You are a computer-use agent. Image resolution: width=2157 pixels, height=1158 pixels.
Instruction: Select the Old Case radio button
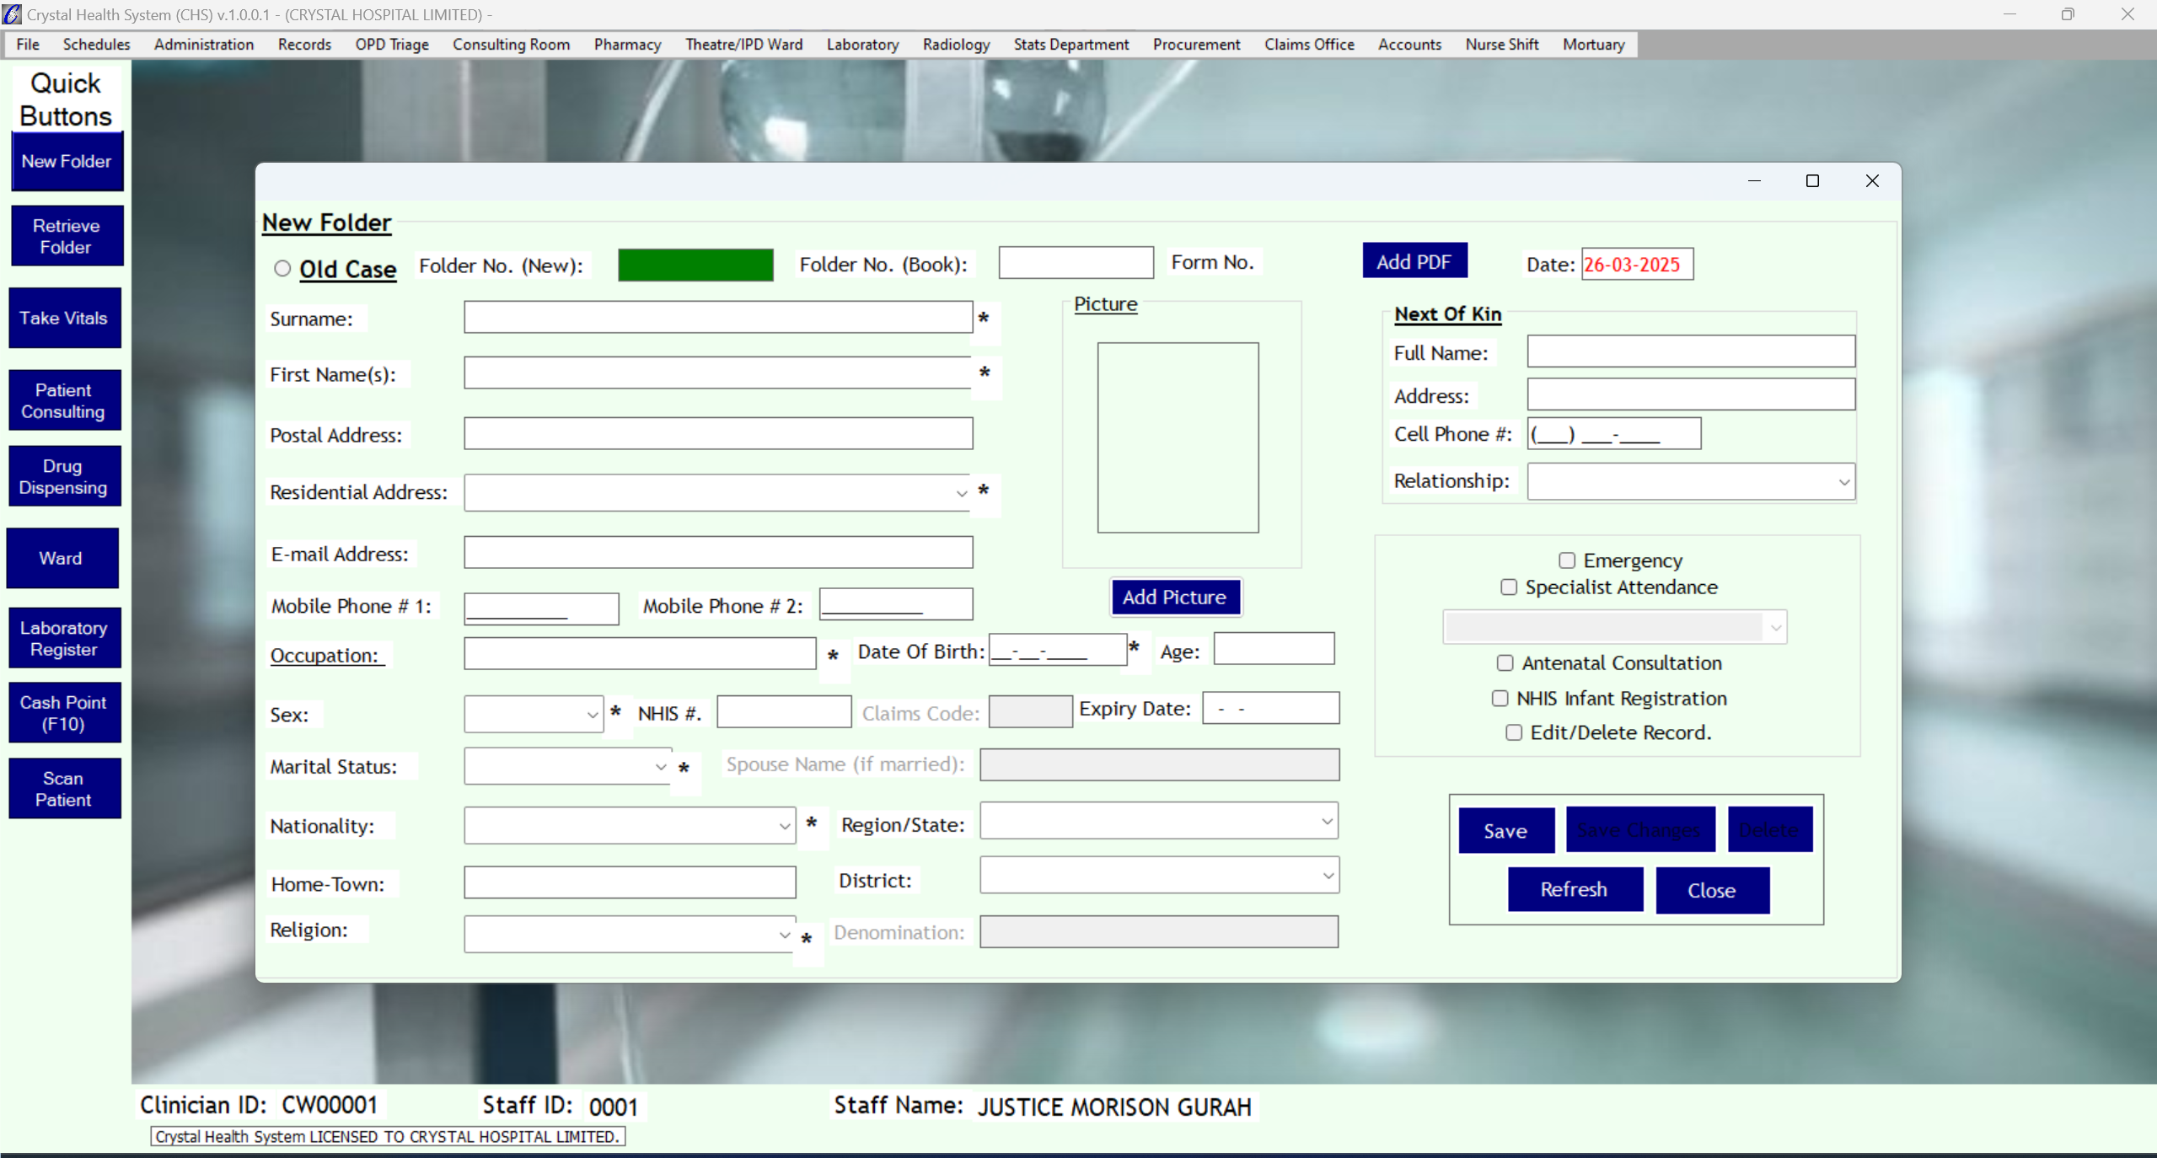(282, 268)
